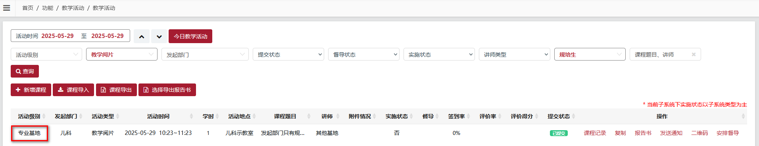Go to next date with down chevron

(159, 36)
